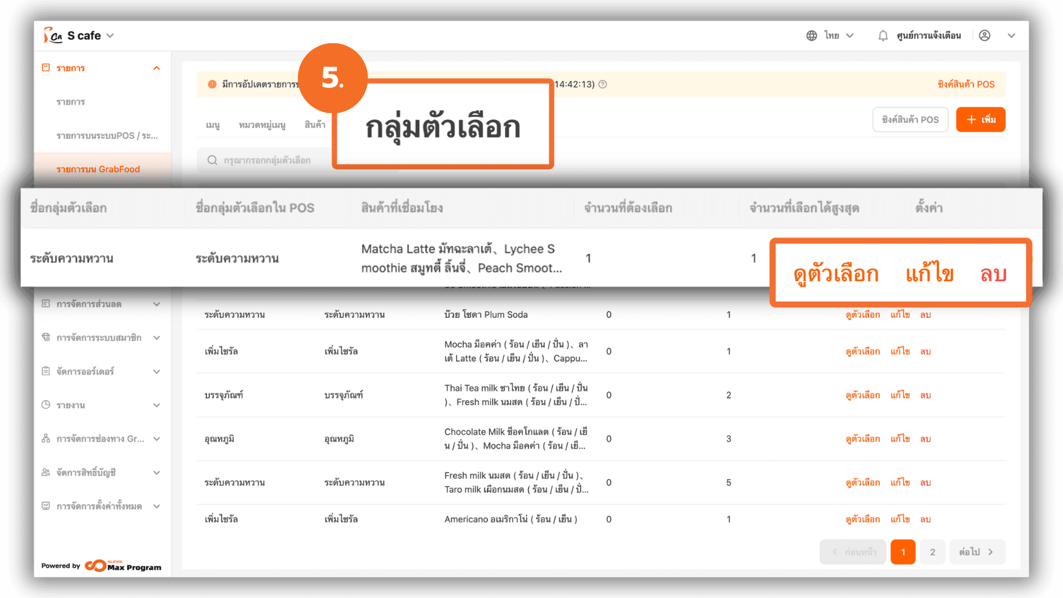Click the จัดการออร์เดอร์ sidebar icon
Viewport: 1063px width, 598px height.
coord(46,371)
